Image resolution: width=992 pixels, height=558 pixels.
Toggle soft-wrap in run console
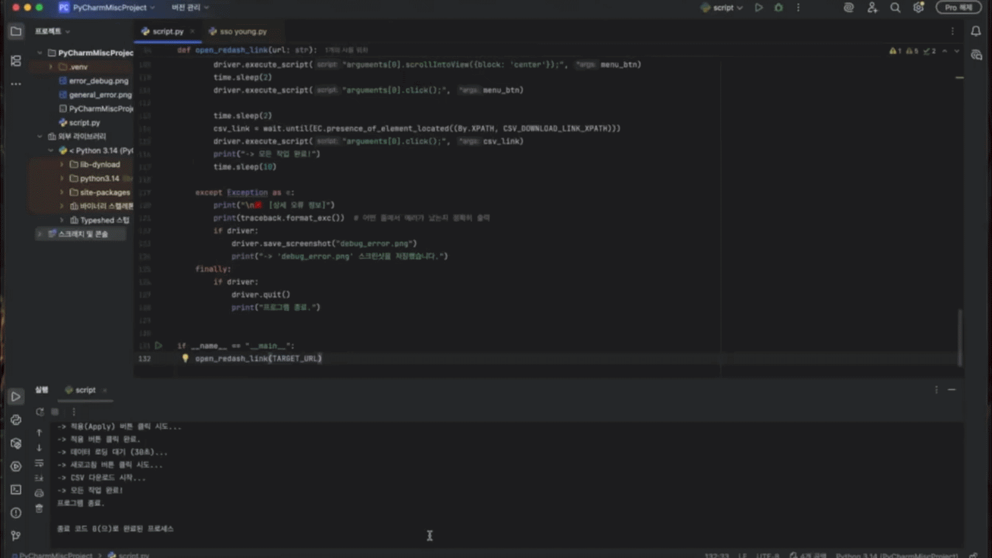pyautogui.click(x=39, y=463)
